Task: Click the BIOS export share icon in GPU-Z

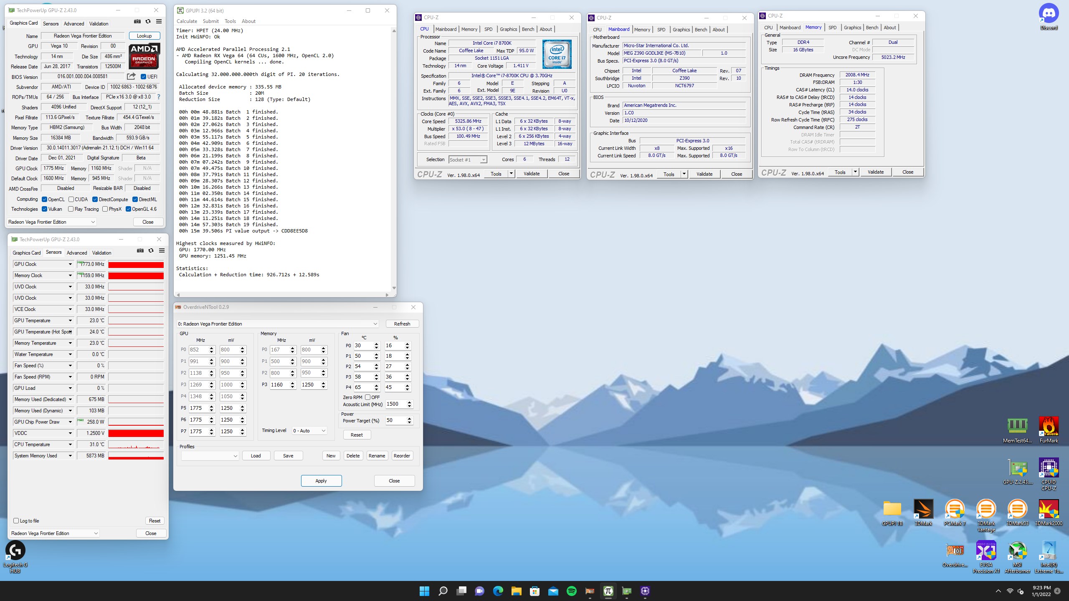Action: click(132, 76)
